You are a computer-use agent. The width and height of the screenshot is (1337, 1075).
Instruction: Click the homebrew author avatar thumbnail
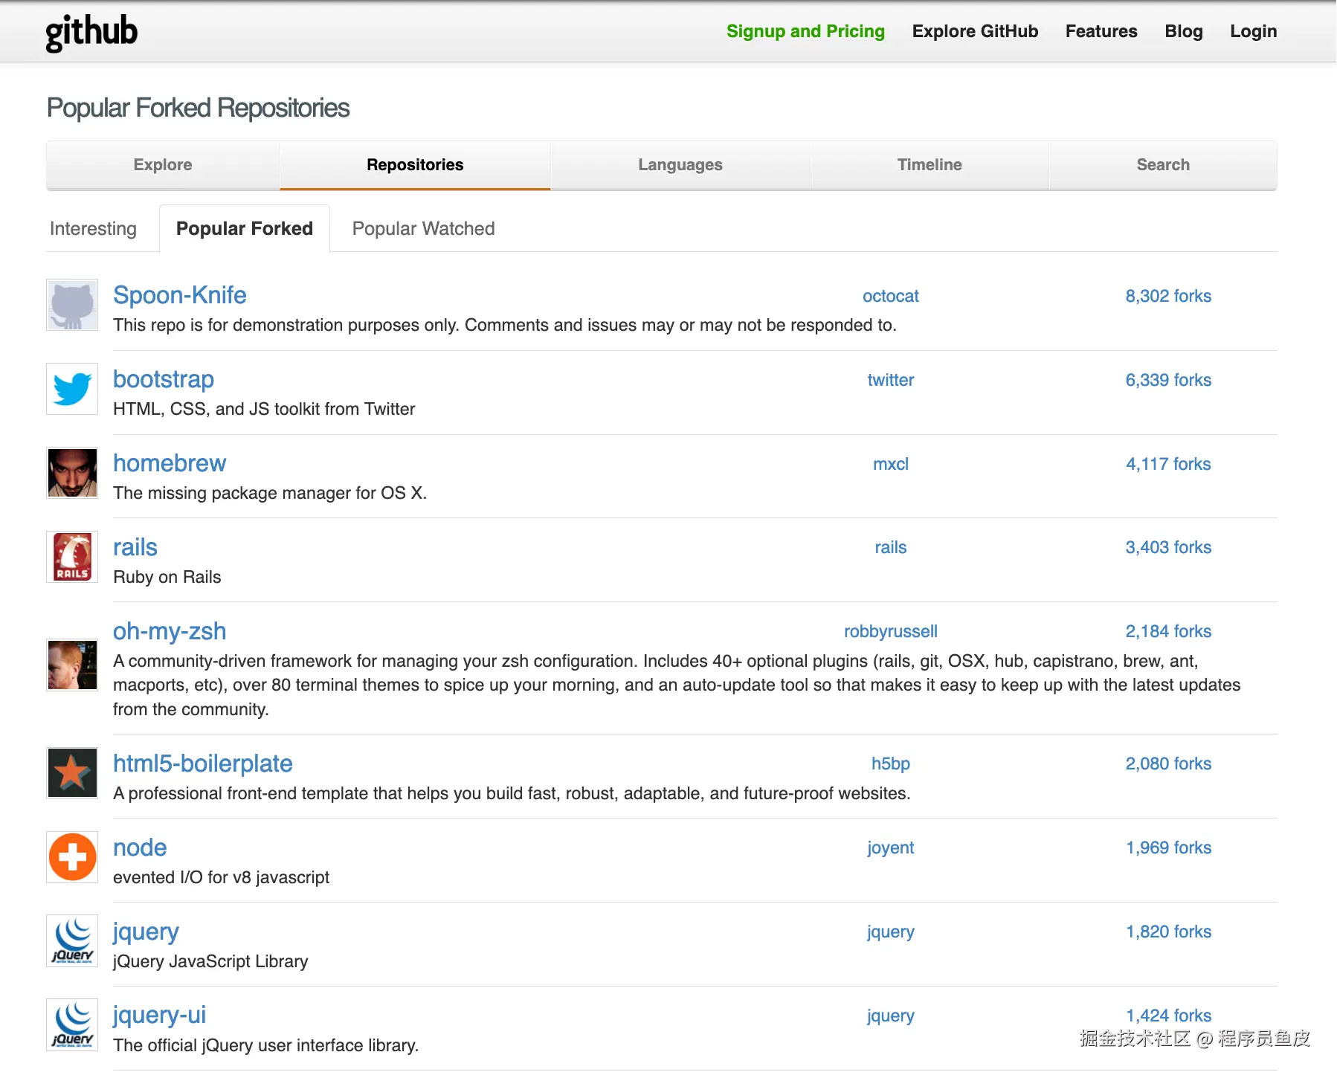tap(72, 473)
